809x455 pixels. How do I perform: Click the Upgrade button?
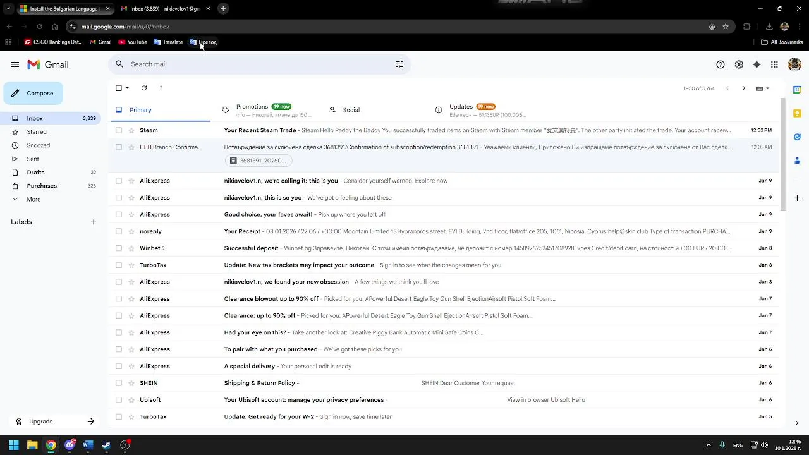click(56, 422)
